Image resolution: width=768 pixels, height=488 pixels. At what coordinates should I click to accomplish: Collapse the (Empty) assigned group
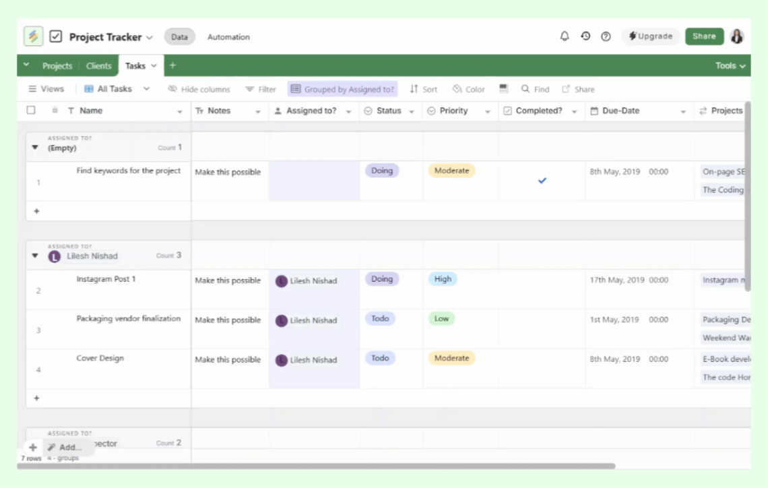35,148
